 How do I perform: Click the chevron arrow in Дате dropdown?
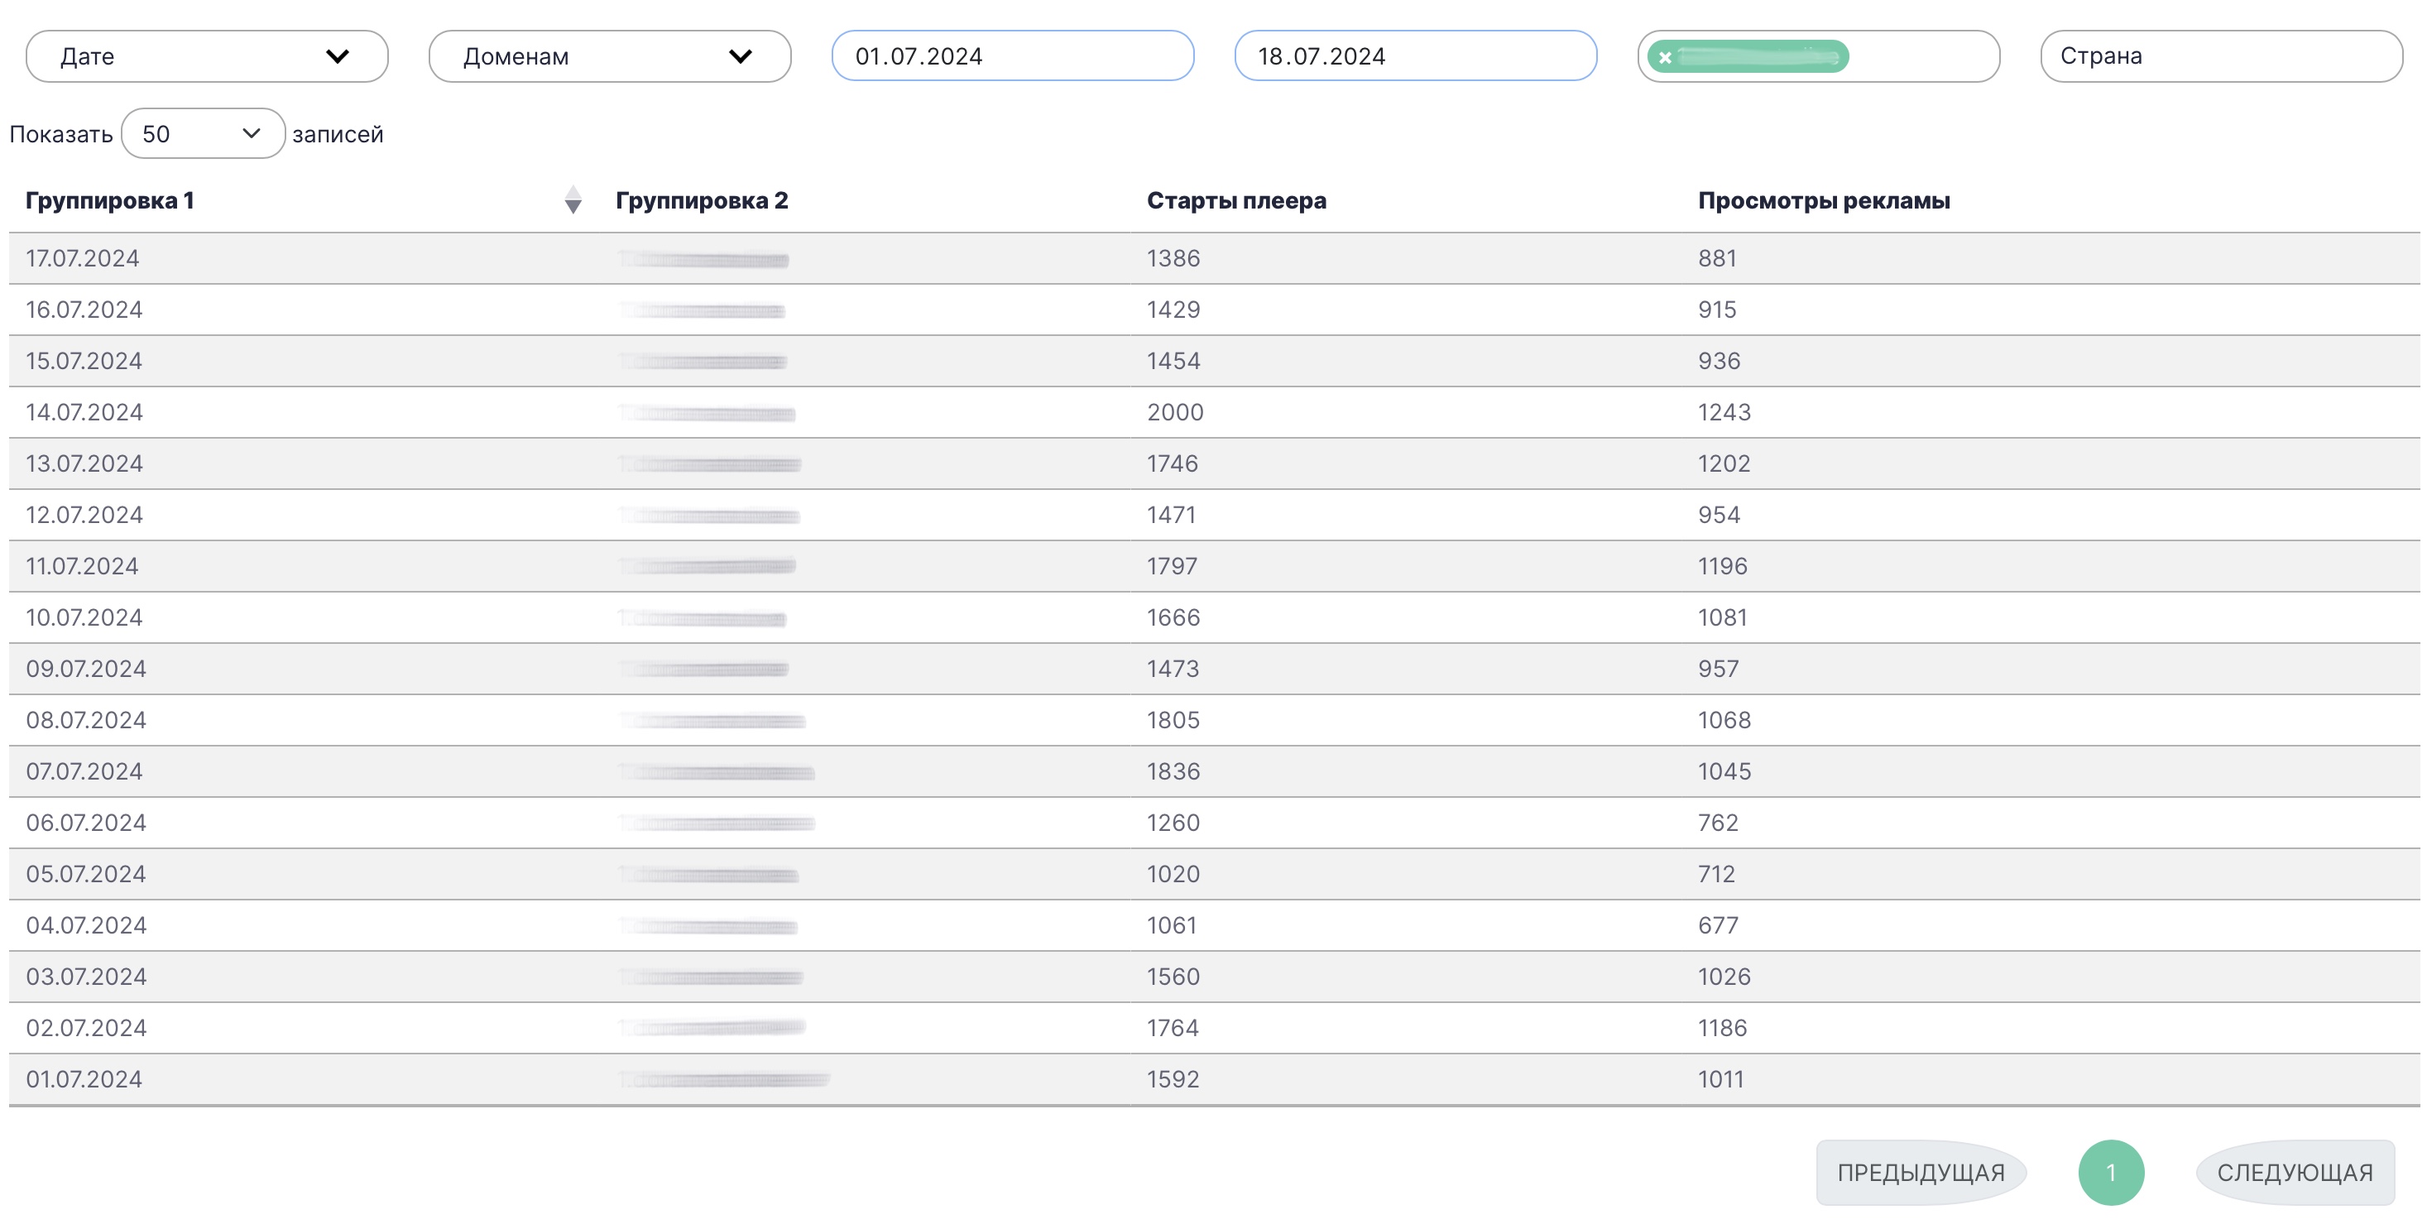click(338, 56)
